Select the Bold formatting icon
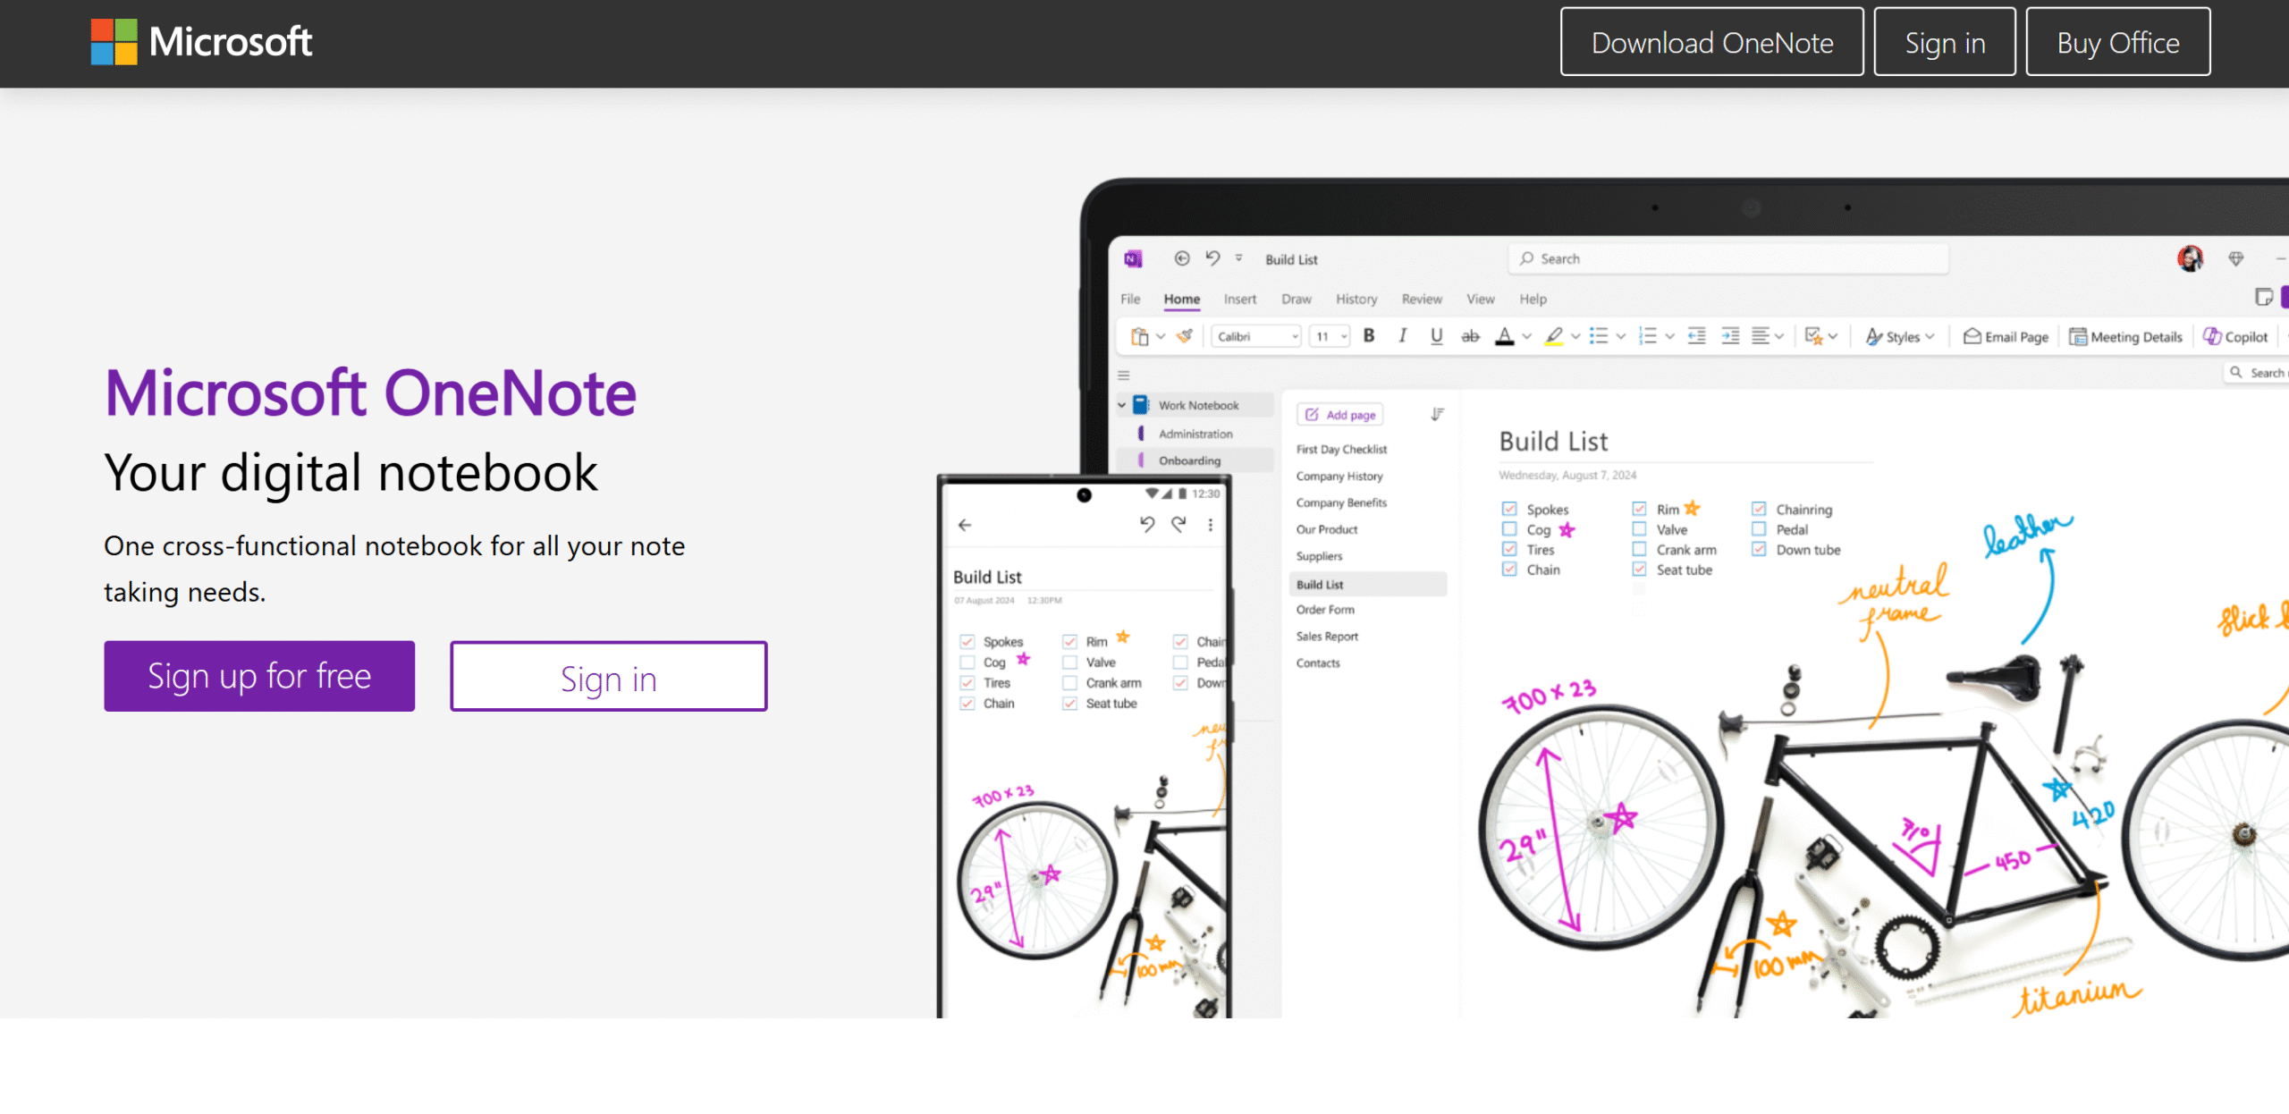 [1369, 335]
